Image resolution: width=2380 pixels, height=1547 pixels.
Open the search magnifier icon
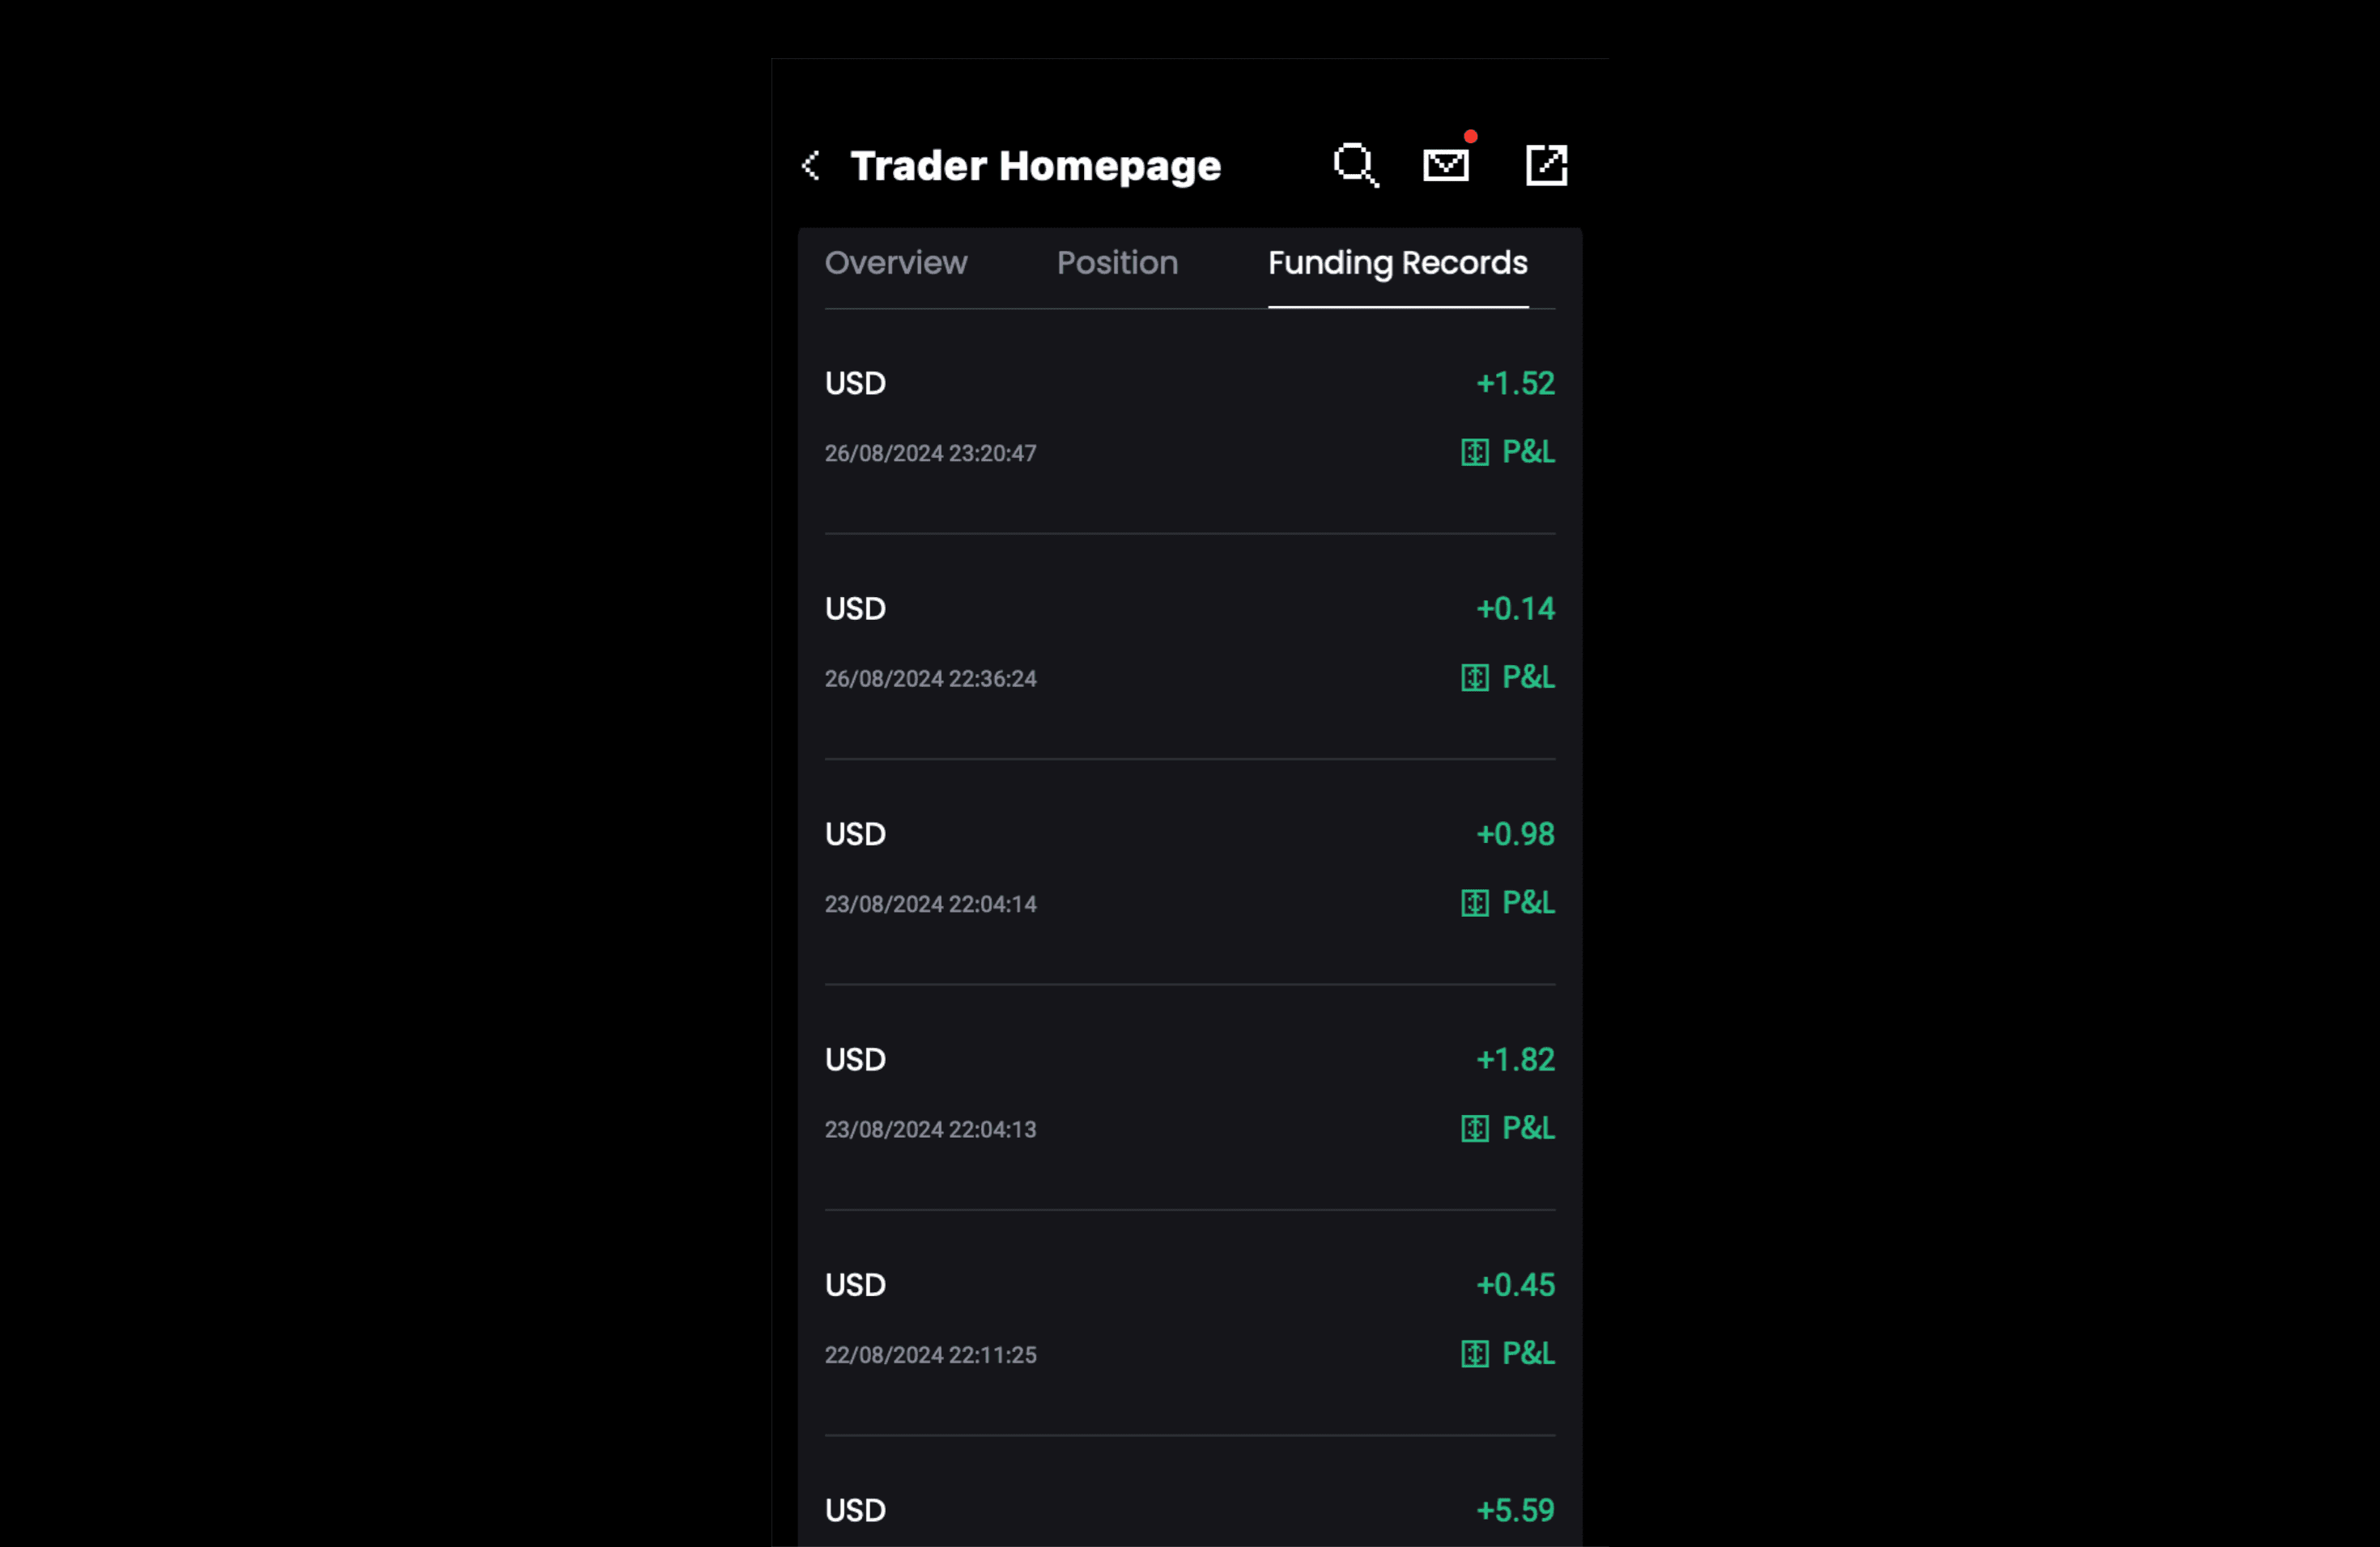(1356, 165)
